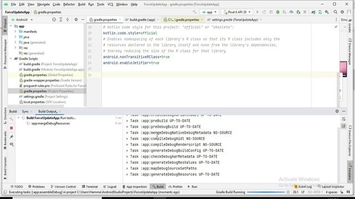
Task: Open Build view options eye icon
Action: 12,144
